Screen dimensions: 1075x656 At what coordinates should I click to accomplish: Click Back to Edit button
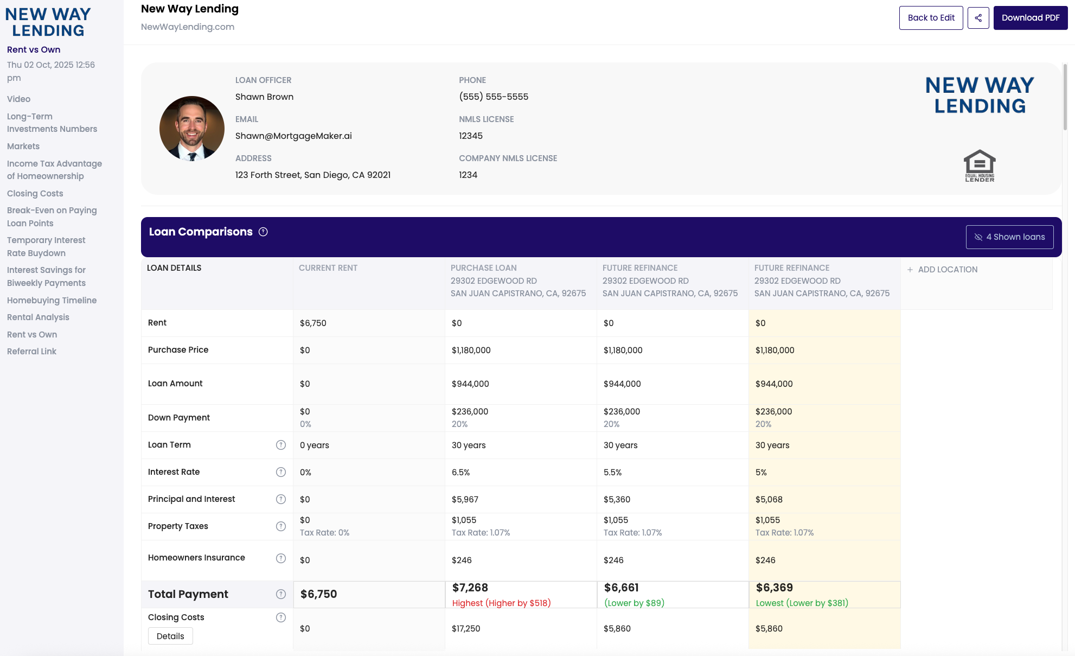click(x=931, y=18)
